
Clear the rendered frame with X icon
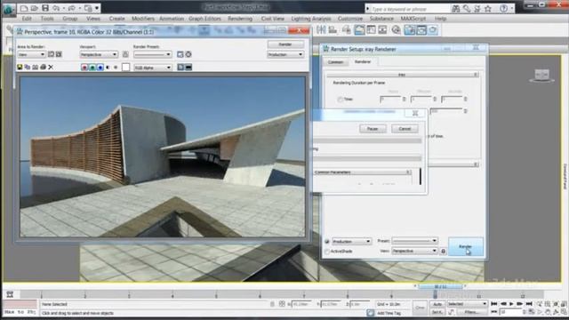click(x=51, y=68)
